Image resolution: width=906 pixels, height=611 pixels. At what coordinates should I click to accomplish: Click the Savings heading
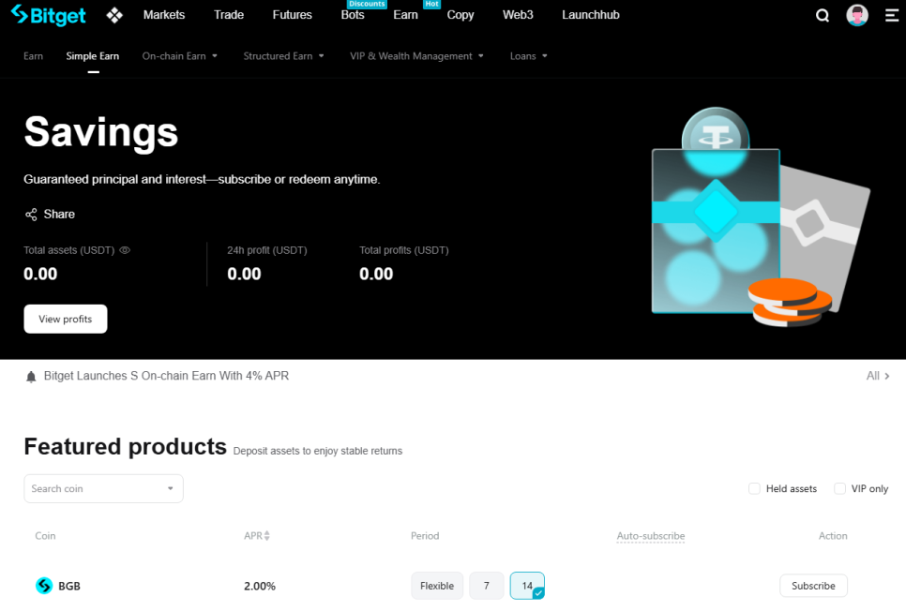point(101,132)
